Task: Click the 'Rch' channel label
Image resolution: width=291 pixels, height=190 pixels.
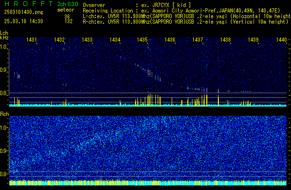Action: click(5, 114)
